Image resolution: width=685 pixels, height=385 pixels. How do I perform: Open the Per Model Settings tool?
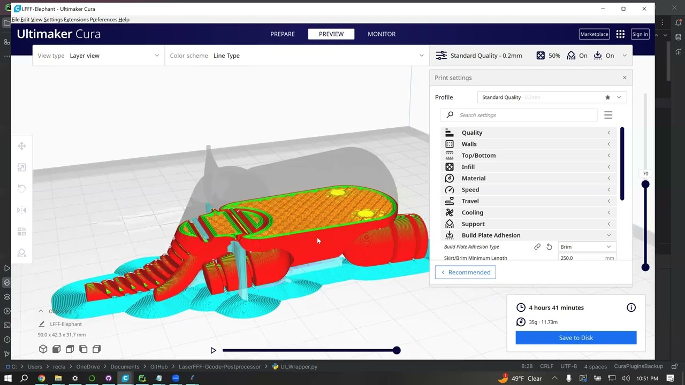click(22, 232)
